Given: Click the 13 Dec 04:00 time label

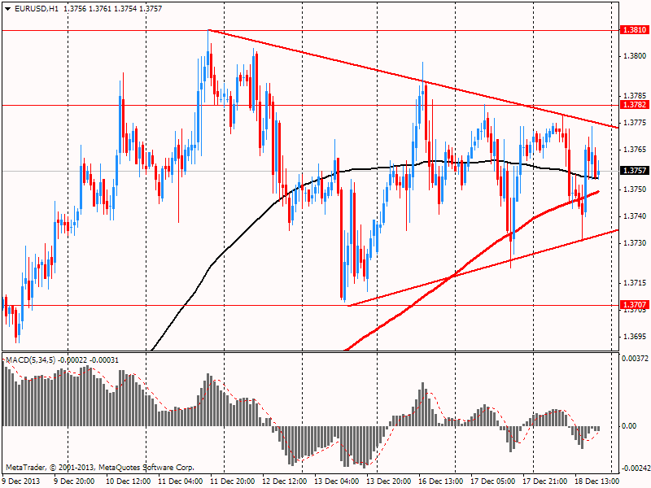Looking at the screenshot, I should [x=337, y=481].
